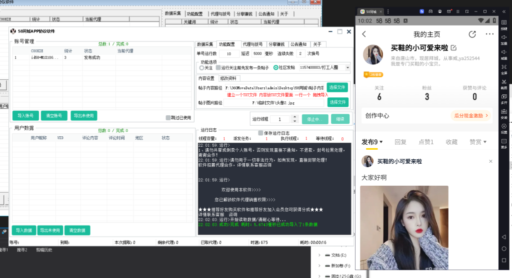Expand the 赞赏 dropdown tab

click(478, 142)
